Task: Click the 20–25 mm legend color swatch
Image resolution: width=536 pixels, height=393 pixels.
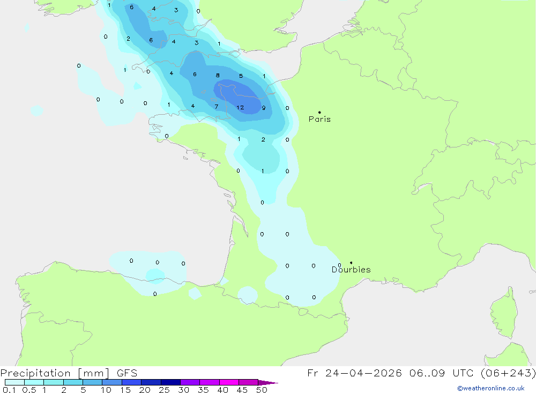Action: point(151,382)
